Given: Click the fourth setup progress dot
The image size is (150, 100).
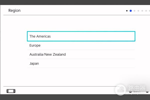Looking at the screenshot, I should click(138, 11).
